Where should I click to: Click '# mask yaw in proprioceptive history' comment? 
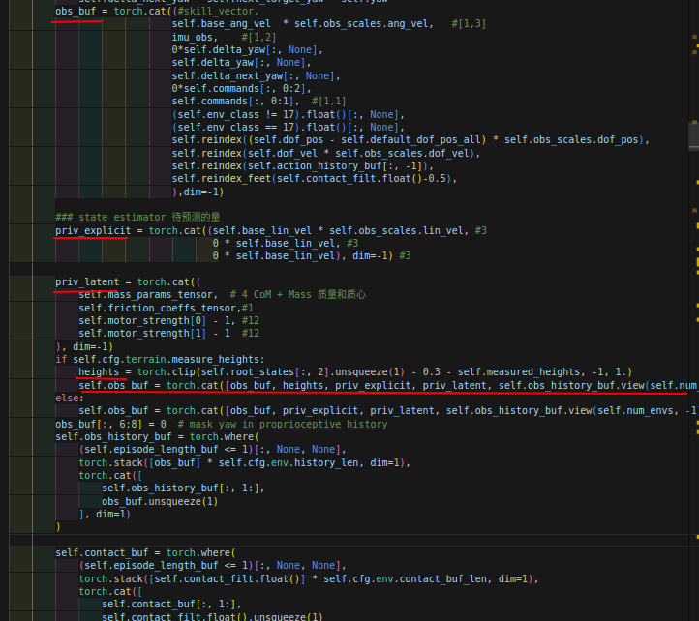pos(283,424)
